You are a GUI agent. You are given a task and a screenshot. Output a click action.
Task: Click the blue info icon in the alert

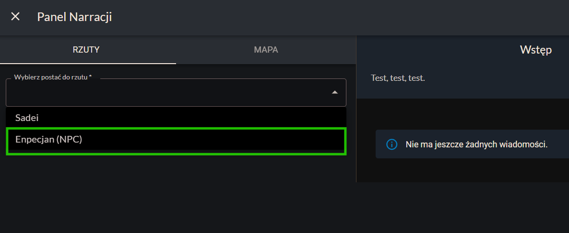[x=391, y=144]
